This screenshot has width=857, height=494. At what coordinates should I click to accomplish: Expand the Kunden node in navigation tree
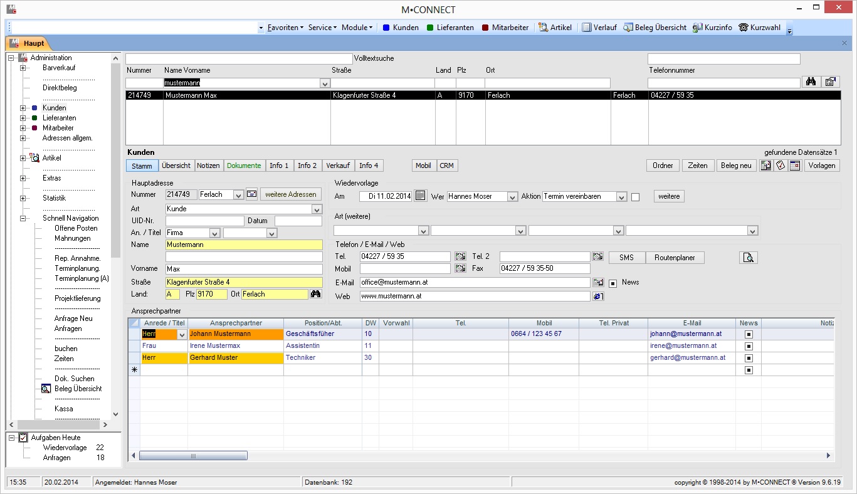pos(23,108)
